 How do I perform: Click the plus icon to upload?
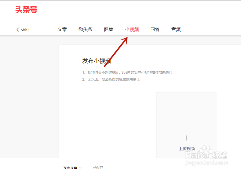(x=187, y=138)
